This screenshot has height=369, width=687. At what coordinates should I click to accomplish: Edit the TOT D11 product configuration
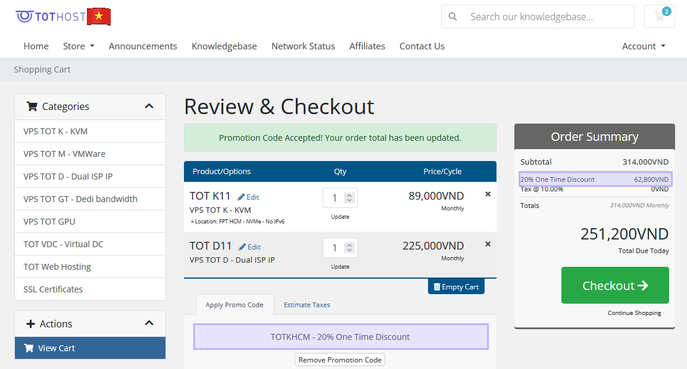tap(249, 247)
